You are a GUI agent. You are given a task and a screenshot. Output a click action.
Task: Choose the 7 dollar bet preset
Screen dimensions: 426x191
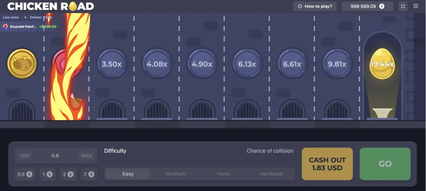pos(89,174)
